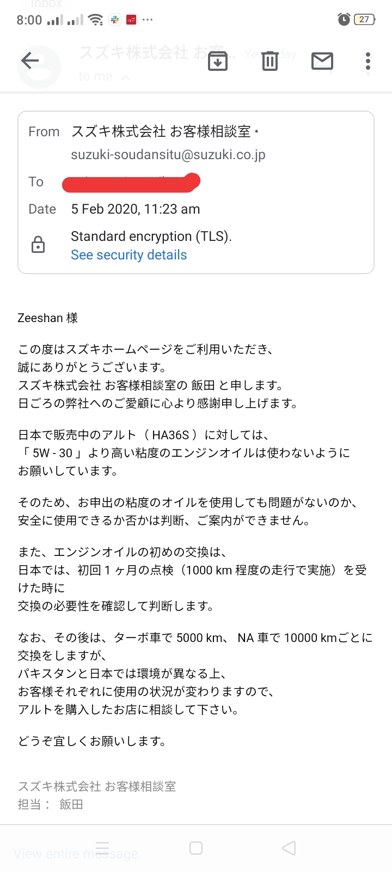Open the See security details link
Image resolution: width=392 pixels, height=872 pixels.
coord(129,255)
